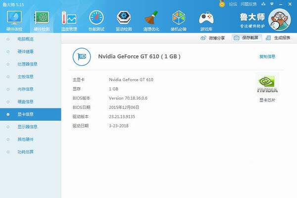Click the BIOS版本 label

coord(81,98)
